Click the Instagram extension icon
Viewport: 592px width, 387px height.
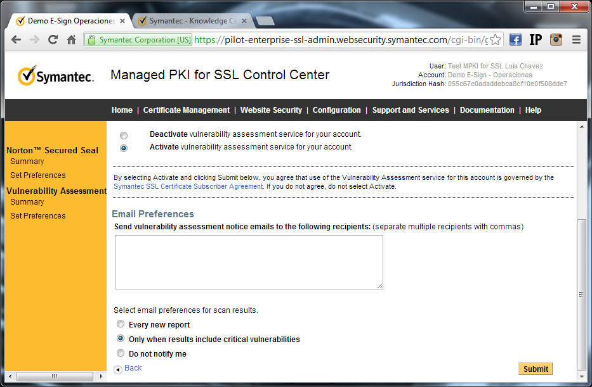pos(556,40)
